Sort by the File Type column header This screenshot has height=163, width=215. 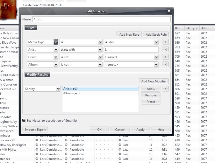pyautogui.click(x=192, y=28)
